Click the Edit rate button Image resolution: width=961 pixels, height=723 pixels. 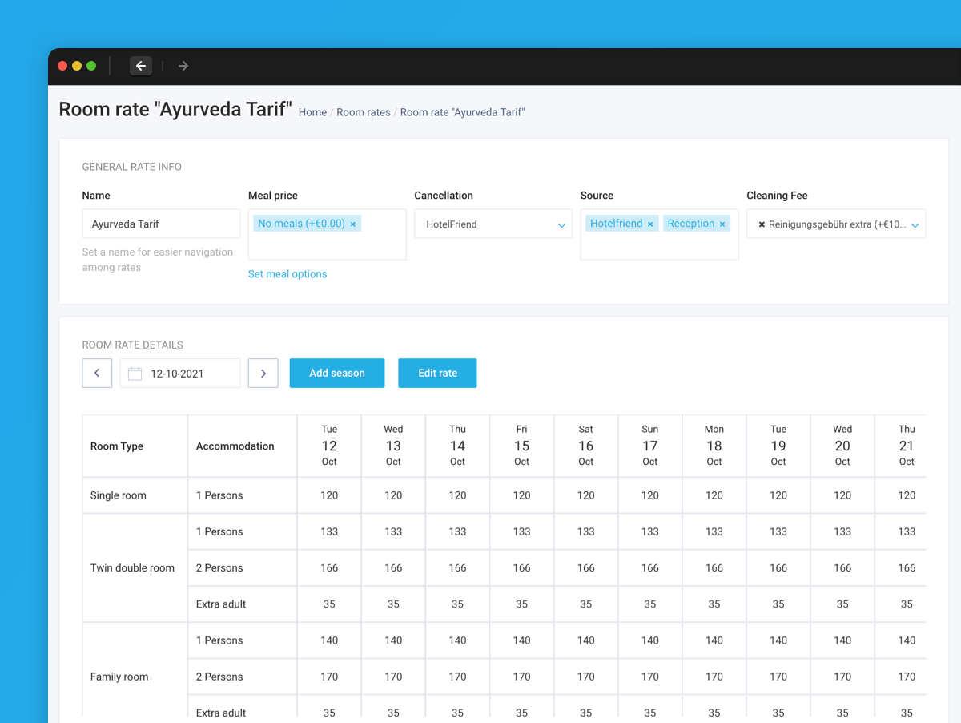click(x=437, y=374)
